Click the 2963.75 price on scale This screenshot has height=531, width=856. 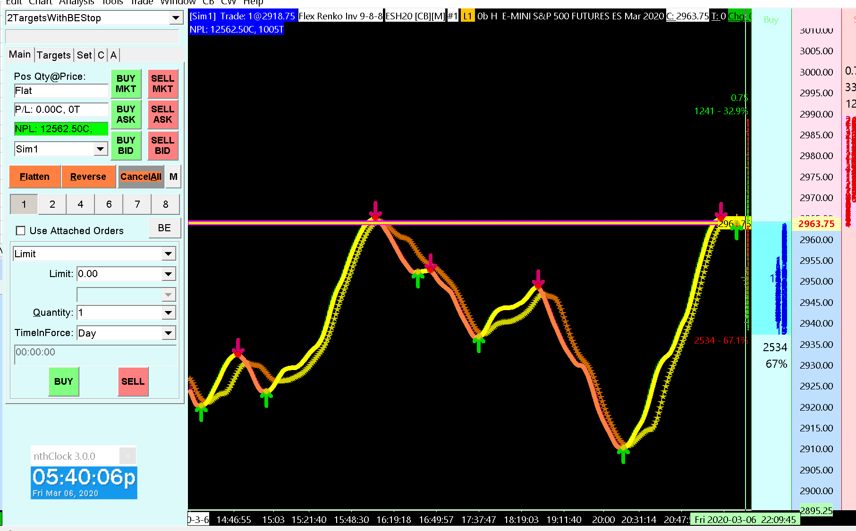pos(816,224)
